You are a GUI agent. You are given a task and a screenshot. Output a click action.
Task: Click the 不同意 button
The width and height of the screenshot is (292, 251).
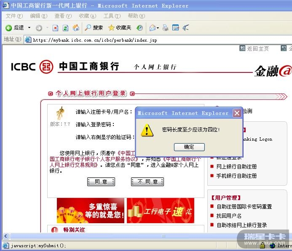tap(147, 182)
